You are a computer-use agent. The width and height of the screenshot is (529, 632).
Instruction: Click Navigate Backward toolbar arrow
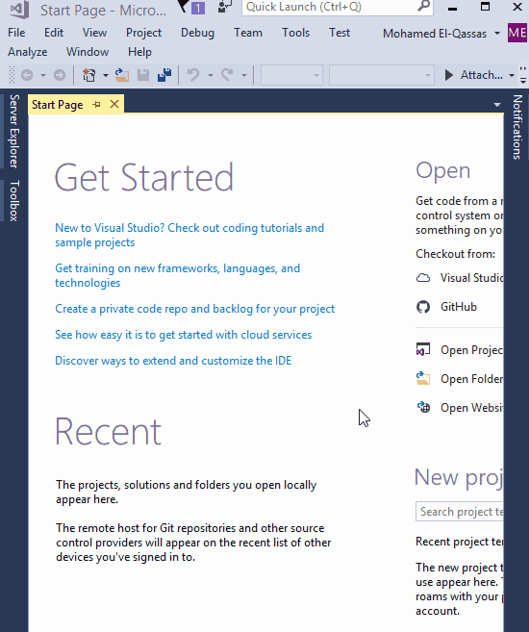click(27, 75)
